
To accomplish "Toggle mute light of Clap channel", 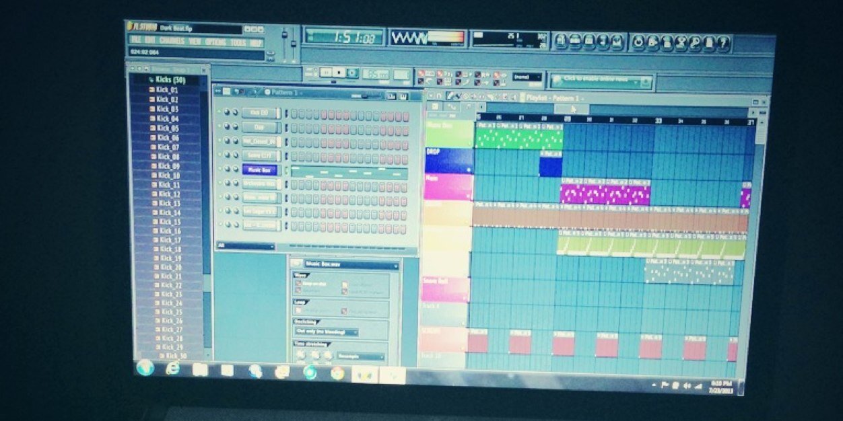I will click(219, 126).
